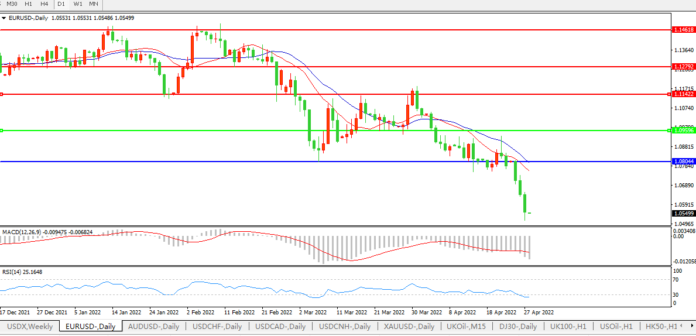Select the D1 daily timeframe
Image resolution: width=696 pixels, height=336 pixels.
pos(61,4)
